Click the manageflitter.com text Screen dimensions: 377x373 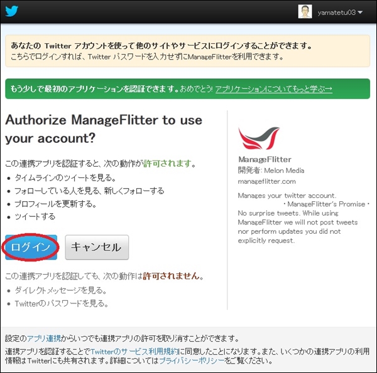pos(266,182)
